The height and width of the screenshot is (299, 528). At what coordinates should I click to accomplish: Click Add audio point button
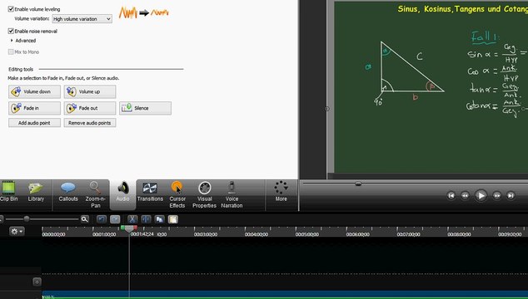34,123
